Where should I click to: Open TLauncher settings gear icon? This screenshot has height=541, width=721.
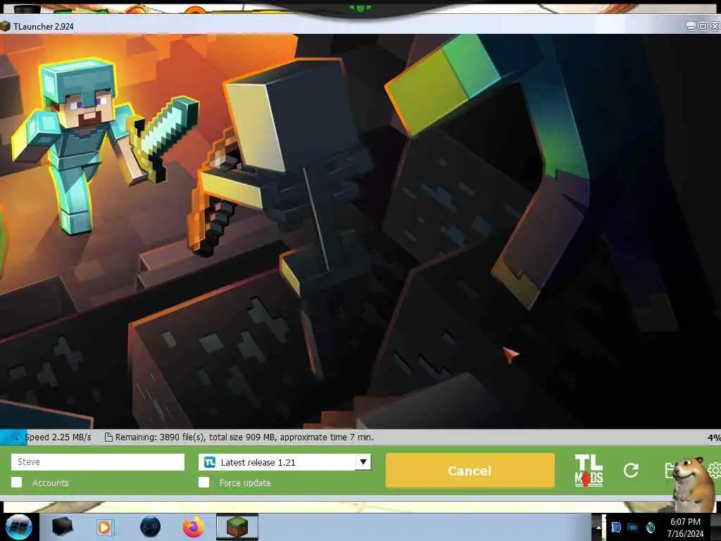(x=715, y=470)
